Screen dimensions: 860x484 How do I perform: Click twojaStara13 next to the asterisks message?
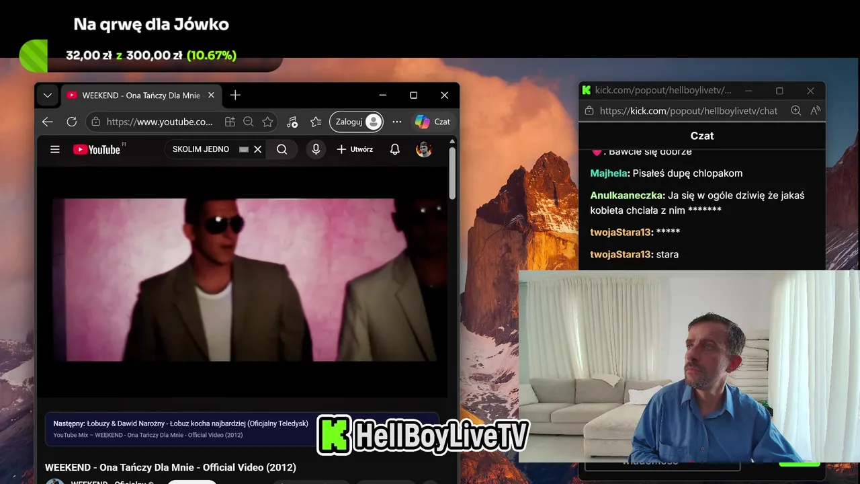point(620,232)
